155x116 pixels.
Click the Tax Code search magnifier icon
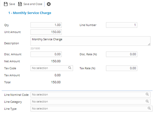(69, 68)
